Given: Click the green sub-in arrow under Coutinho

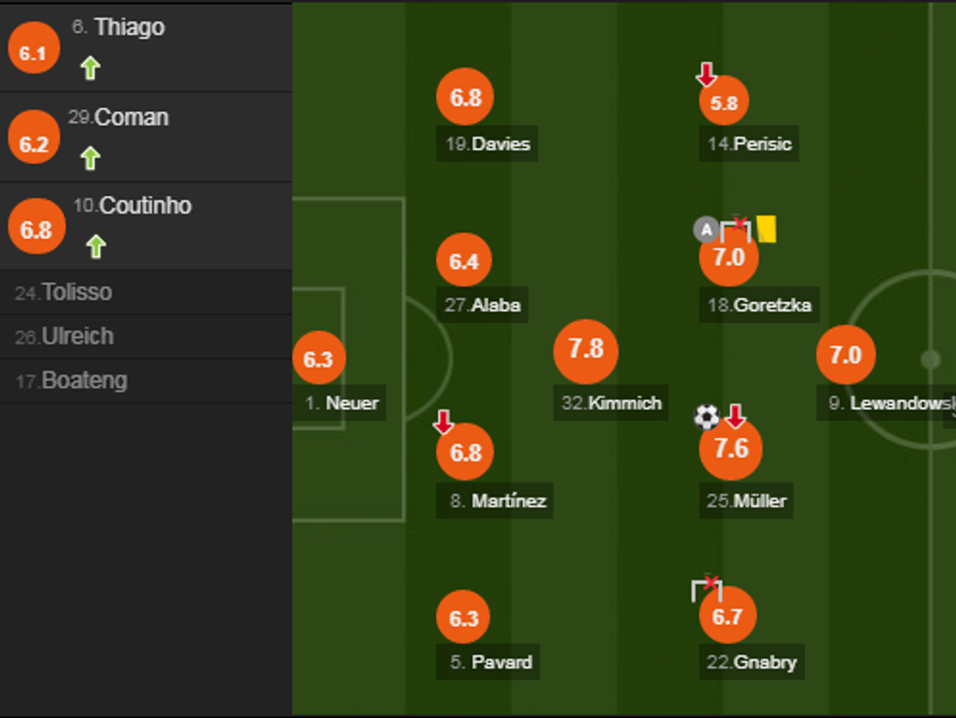Looking at the screenshot, I should pos(95,246).
